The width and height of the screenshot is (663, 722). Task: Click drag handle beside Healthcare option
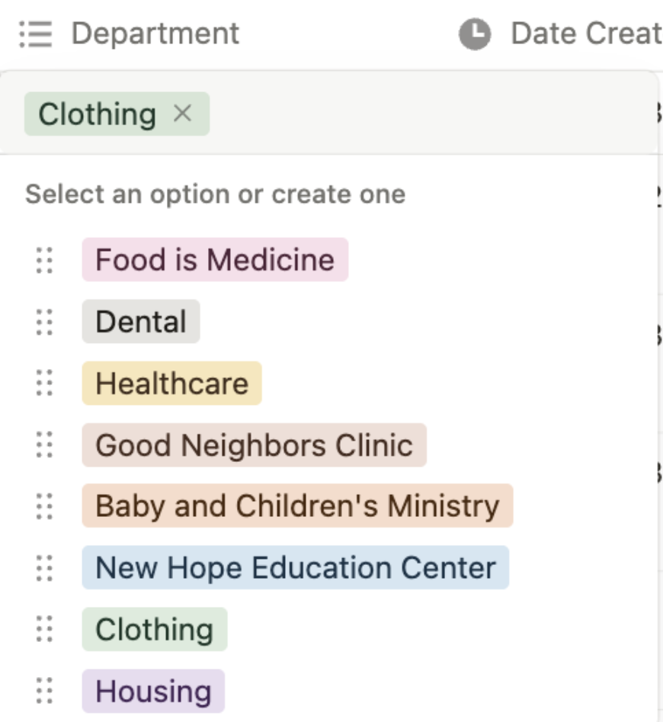point(45,383)
